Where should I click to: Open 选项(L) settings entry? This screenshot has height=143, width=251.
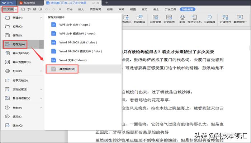click(x=22, y=116)
